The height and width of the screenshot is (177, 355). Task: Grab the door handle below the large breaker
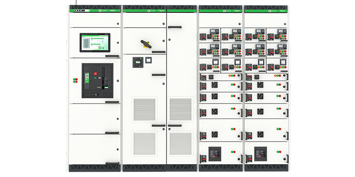tap(112, 102)
